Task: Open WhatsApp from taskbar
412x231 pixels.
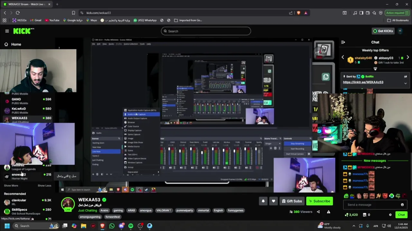Action: click(112, 226)
